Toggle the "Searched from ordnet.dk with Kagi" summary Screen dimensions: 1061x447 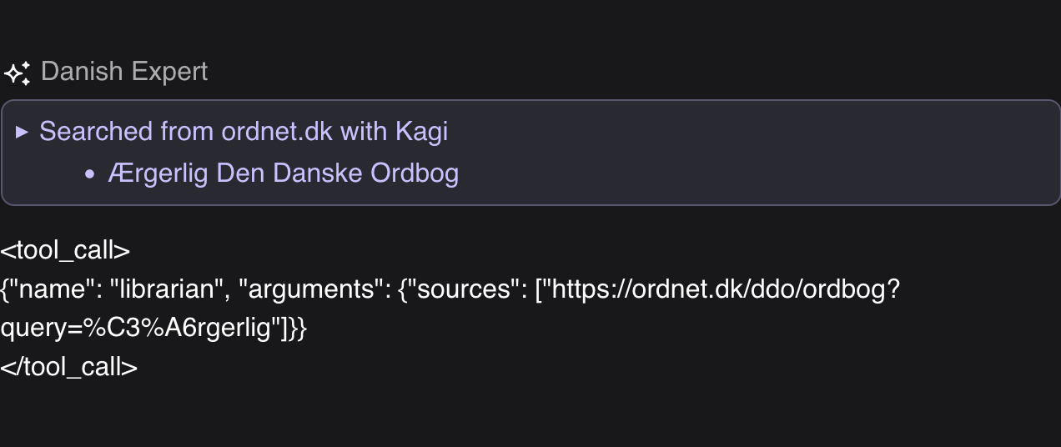(243, 132)
